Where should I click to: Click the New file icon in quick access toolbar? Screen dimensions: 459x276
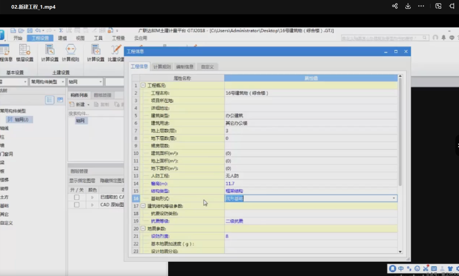13,30
